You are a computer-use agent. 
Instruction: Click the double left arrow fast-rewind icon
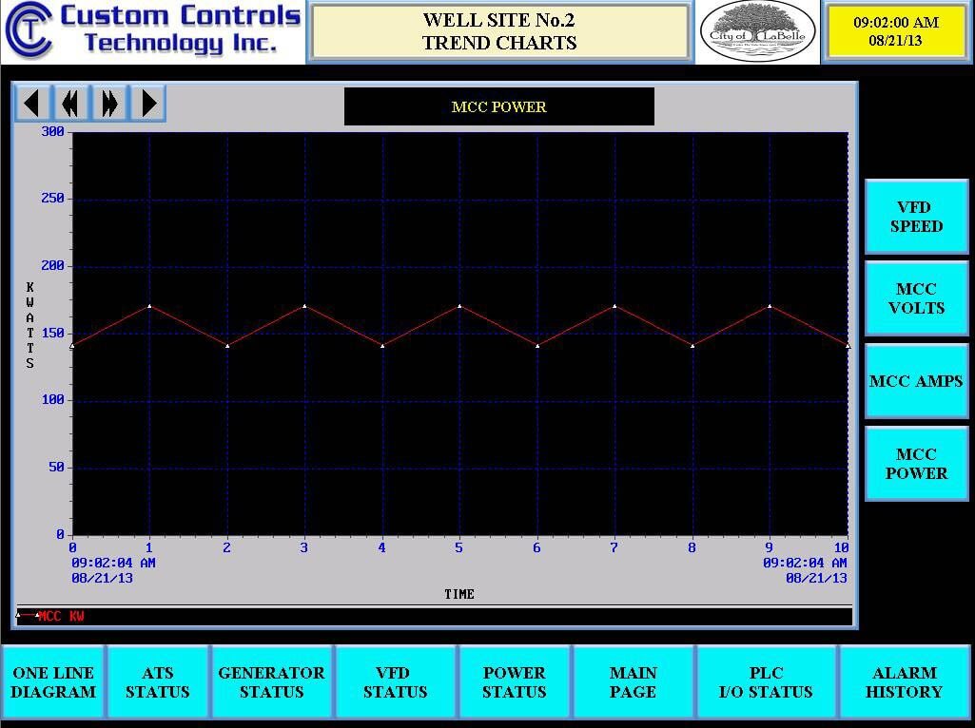pyautogui.click(x=70, y=103)
